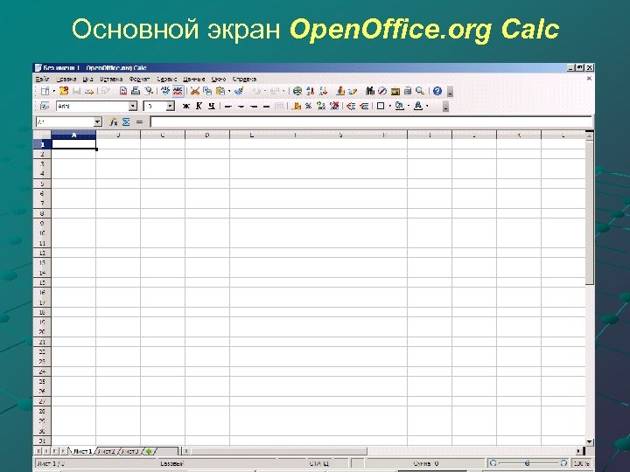Click into the formula input line

click(371, 122)
